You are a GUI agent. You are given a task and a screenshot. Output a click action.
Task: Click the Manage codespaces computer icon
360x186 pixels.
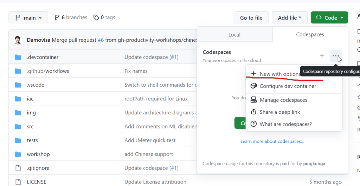(253, 100)
